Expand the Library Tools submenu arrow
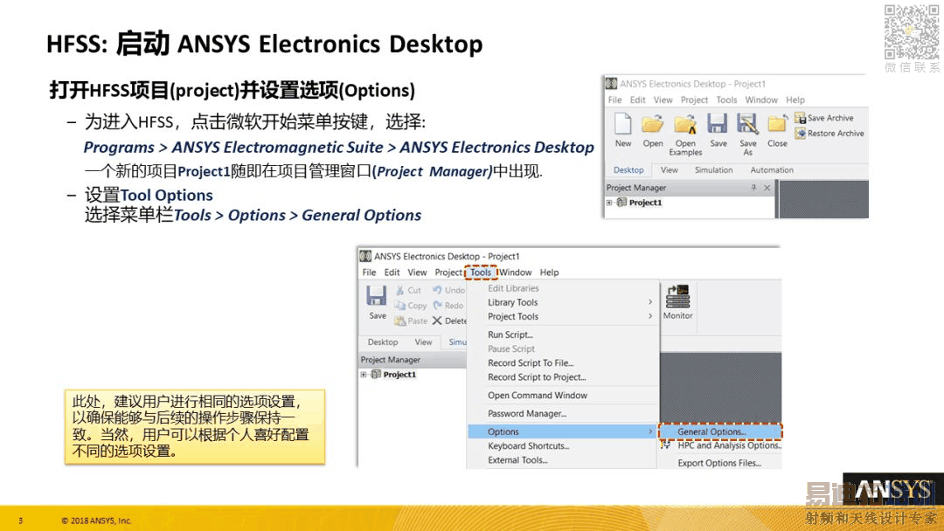Viewport: 944px width, 531px height. [650, 302]
